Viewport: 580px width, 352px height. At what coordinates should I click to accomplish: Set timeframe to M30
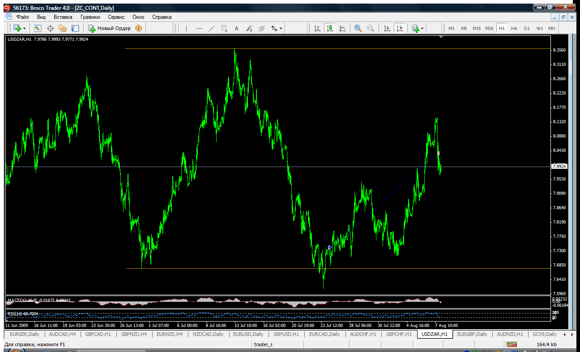(489, 28)
